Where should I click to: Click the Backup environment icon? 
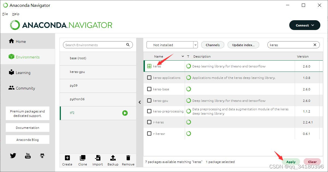[113, 158]
